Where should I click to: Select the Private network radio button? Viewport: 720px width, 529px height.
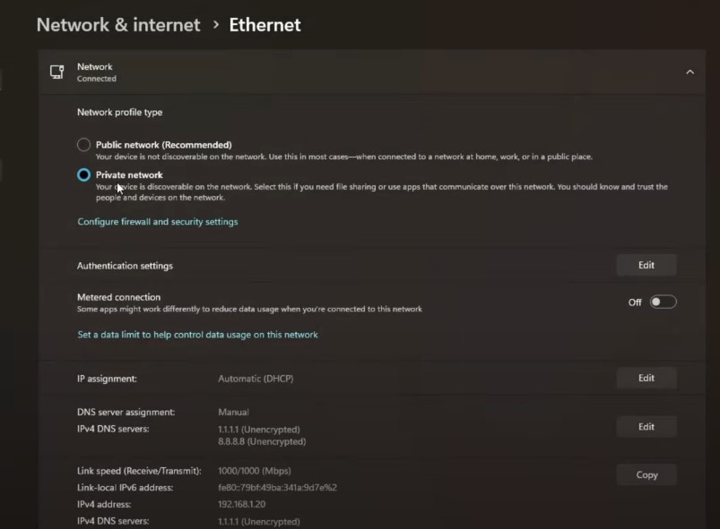(83, 175)
